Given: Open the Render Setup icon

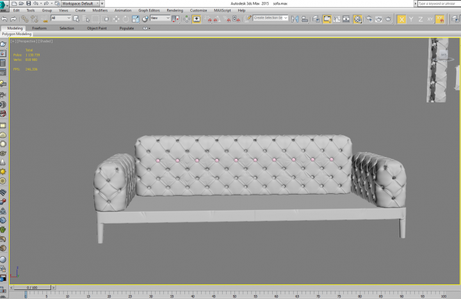Looking at the screenshot, I should [x=369, y=19].
